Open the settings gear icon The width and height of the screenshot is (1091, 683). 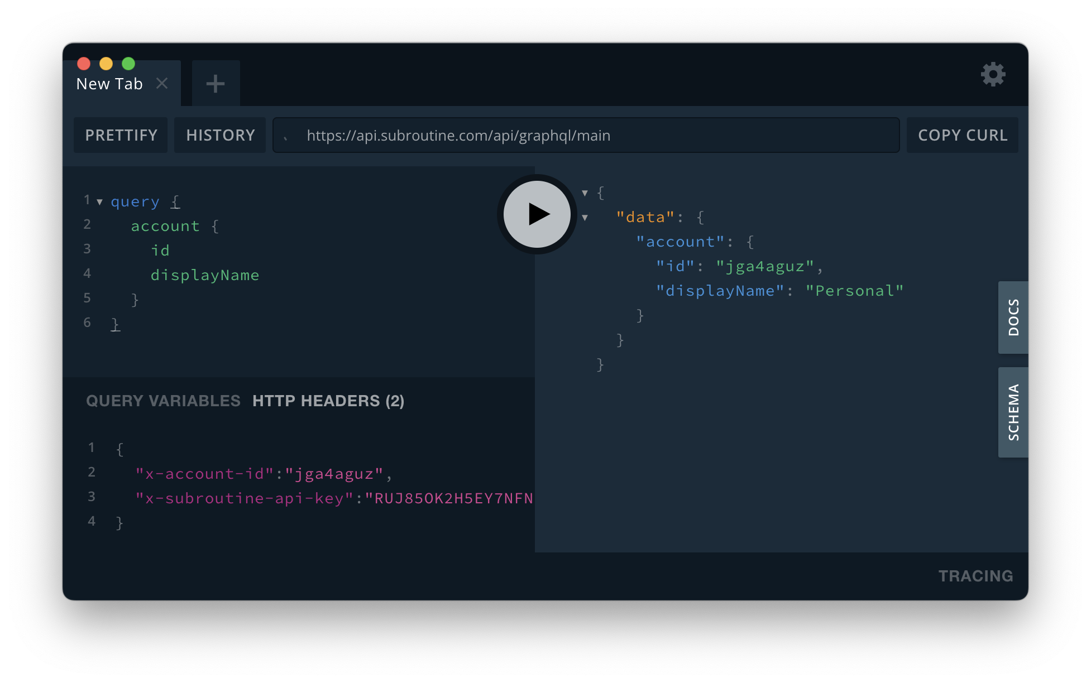[993, 74]
